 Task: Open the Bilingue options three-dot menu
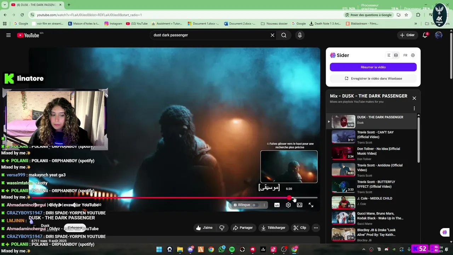click(264, 205)
